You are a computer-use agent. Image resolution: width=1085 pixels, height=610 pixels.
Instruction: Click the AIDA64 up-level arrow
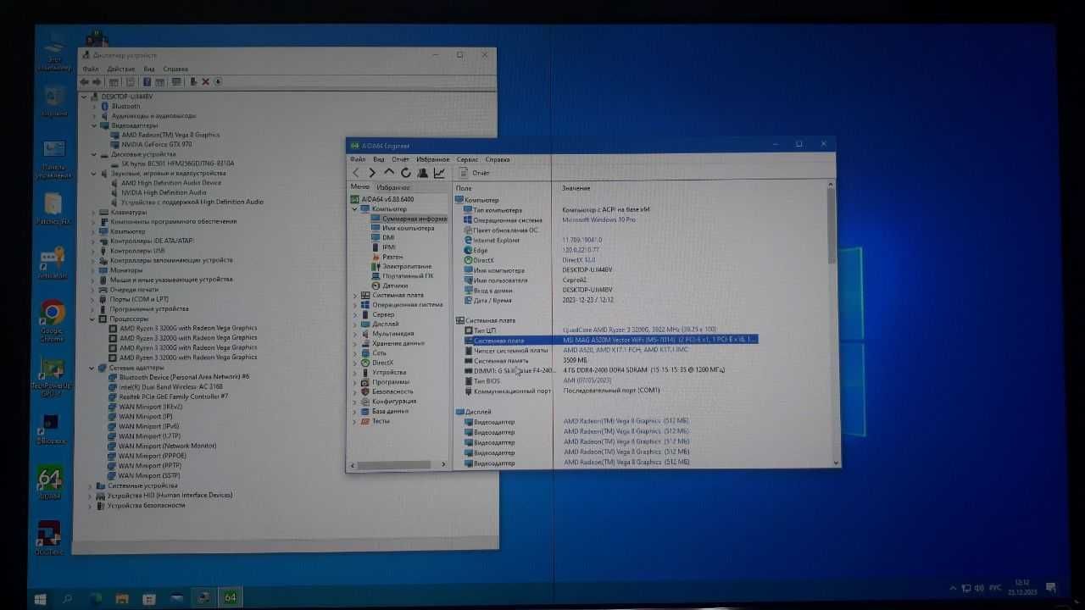[x=388, y=173]
